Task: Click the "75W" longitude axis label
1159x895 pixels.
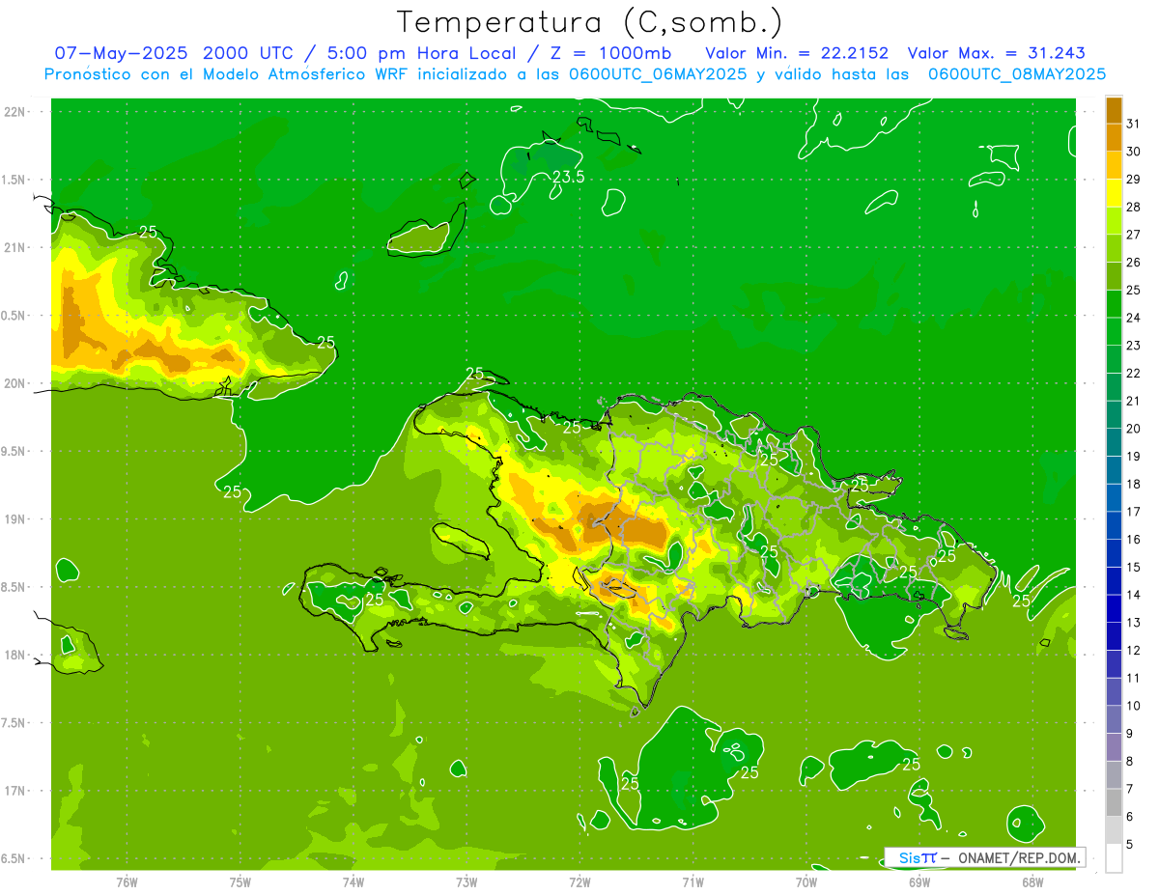Action: click(240, 881)
